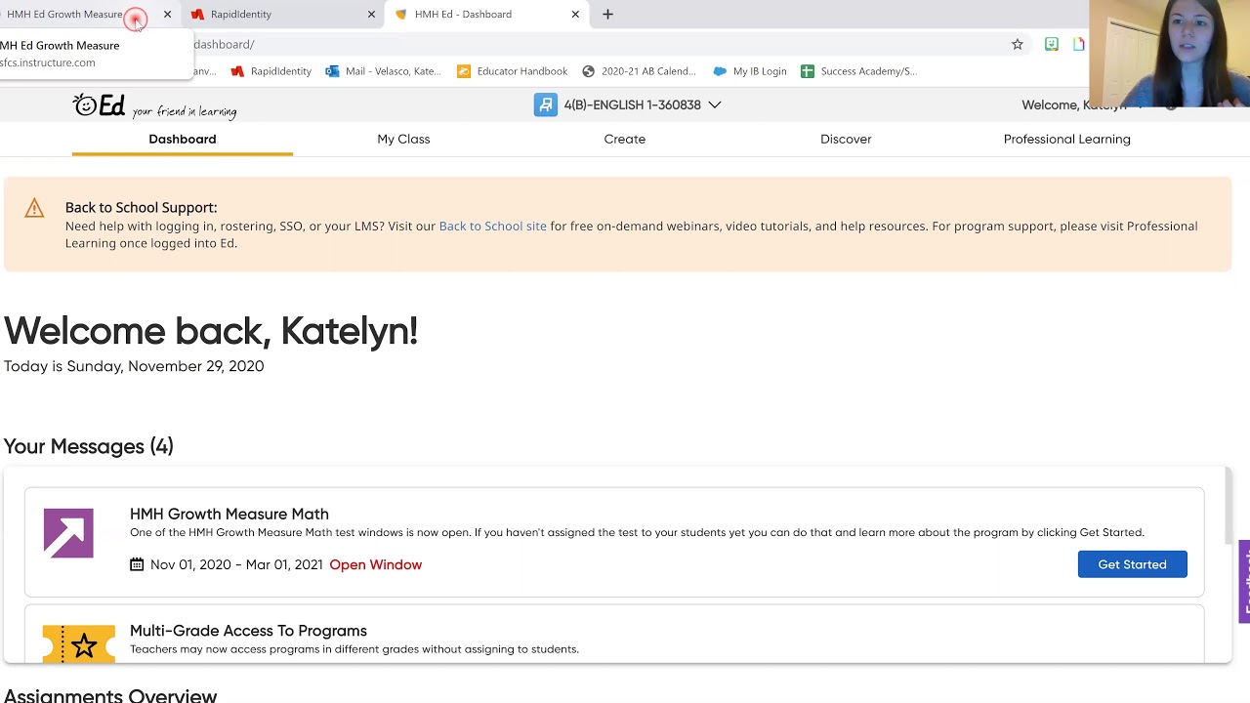Click the Ed smiley face logo
1250x703 pixels.
click(x=99, y=105)
